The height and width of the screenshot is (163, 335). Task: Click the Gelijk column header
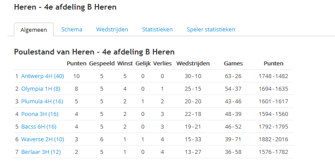(x=143, y=64)
